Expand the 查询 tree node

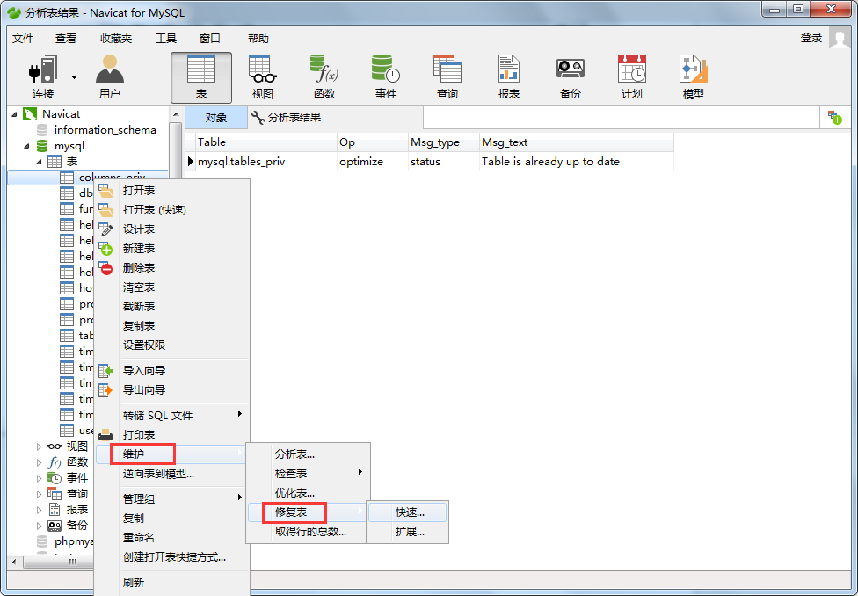[x=39, y=494]
